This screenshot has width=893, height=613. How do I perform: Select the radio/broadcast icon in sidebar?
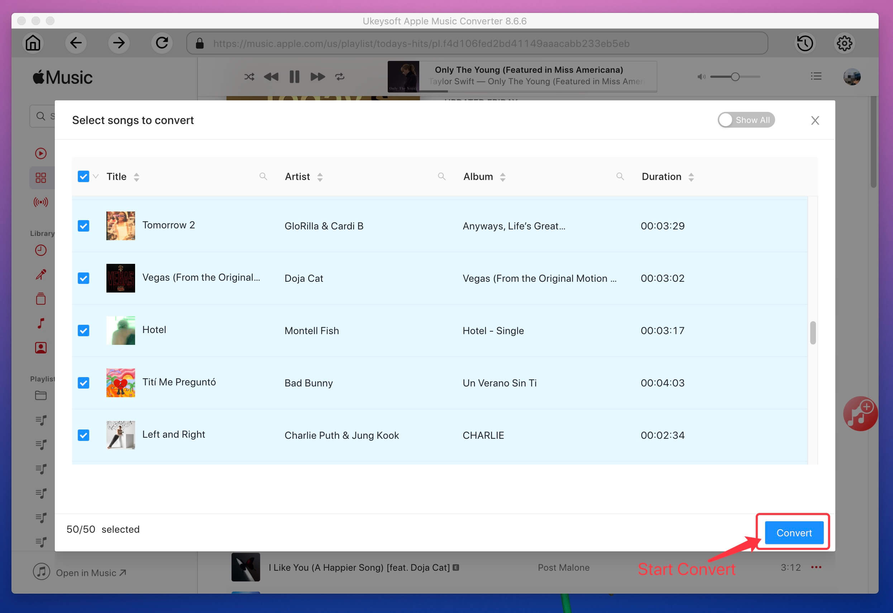(x=40, y=202)
